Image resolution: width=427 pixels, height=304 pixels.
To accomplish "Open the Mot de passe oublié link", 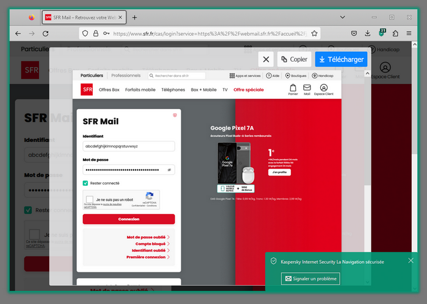I will [148, 237].
